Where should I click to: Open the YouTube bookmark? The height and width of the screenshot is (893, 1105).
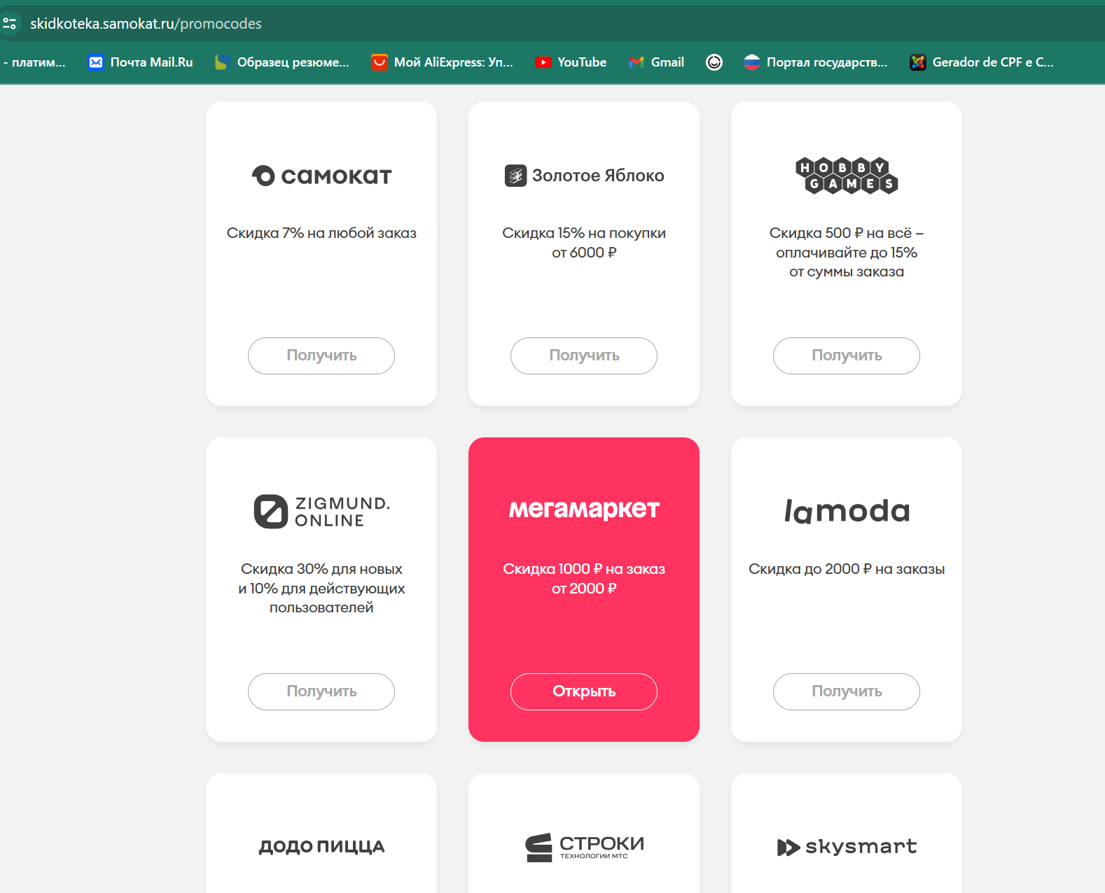pyautogui.click(x=571, y=62)
